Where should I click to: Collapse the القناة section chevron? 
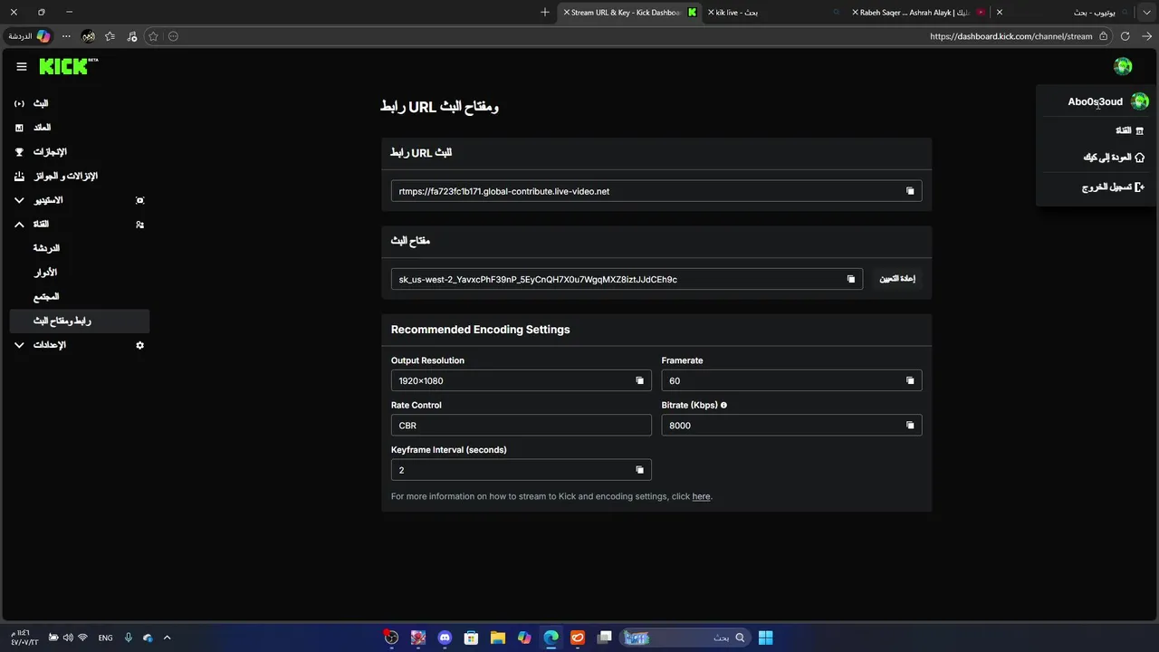pos(20,224)
